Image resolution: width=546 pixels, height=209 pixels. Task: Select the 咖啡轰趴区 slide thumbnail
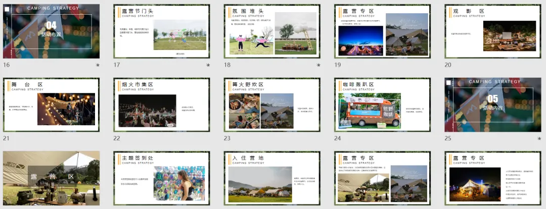(382, 104)
